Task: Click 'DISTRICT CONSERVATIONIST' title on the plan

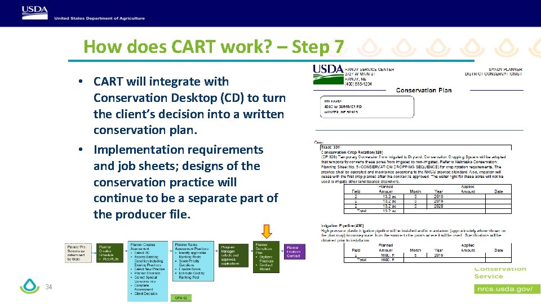Action: tap(494, 74)
